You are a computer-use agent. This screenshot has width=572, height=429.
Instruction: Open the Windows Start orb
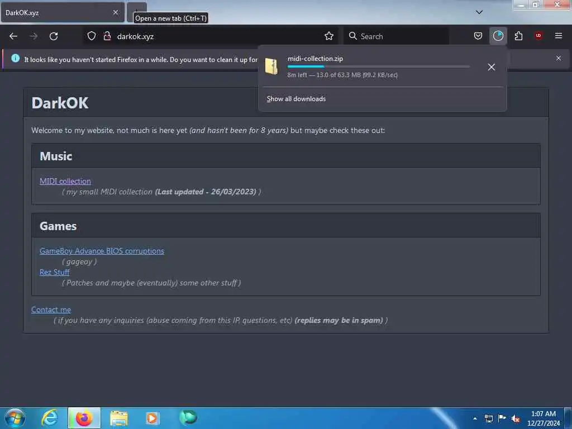click(x=15, y=418)
